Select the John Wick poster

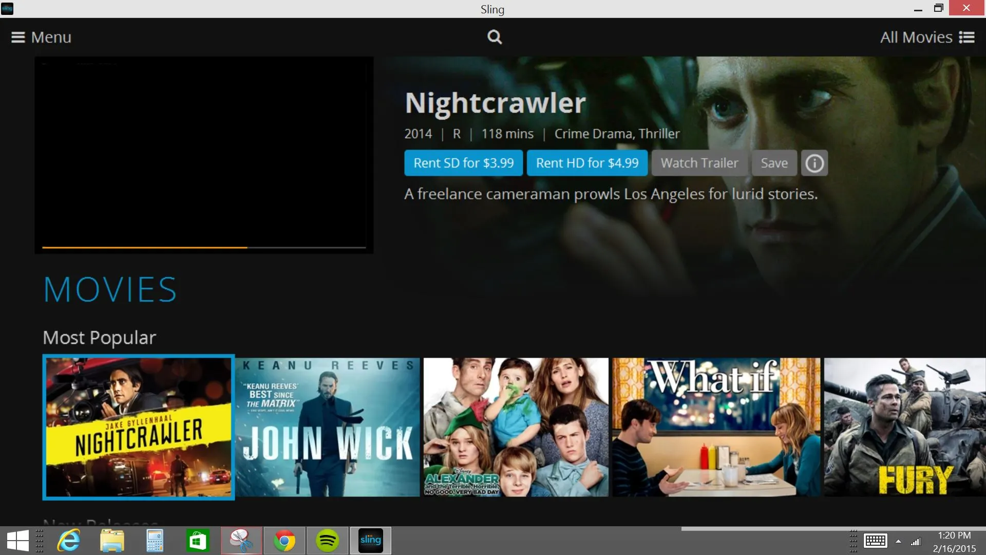[x=328, y=427]
